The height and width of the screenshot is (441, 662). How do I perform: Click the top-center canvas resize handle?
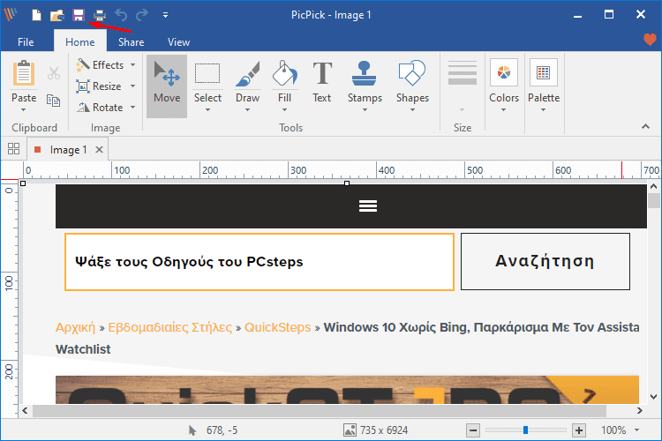click(x=347, y=183)
